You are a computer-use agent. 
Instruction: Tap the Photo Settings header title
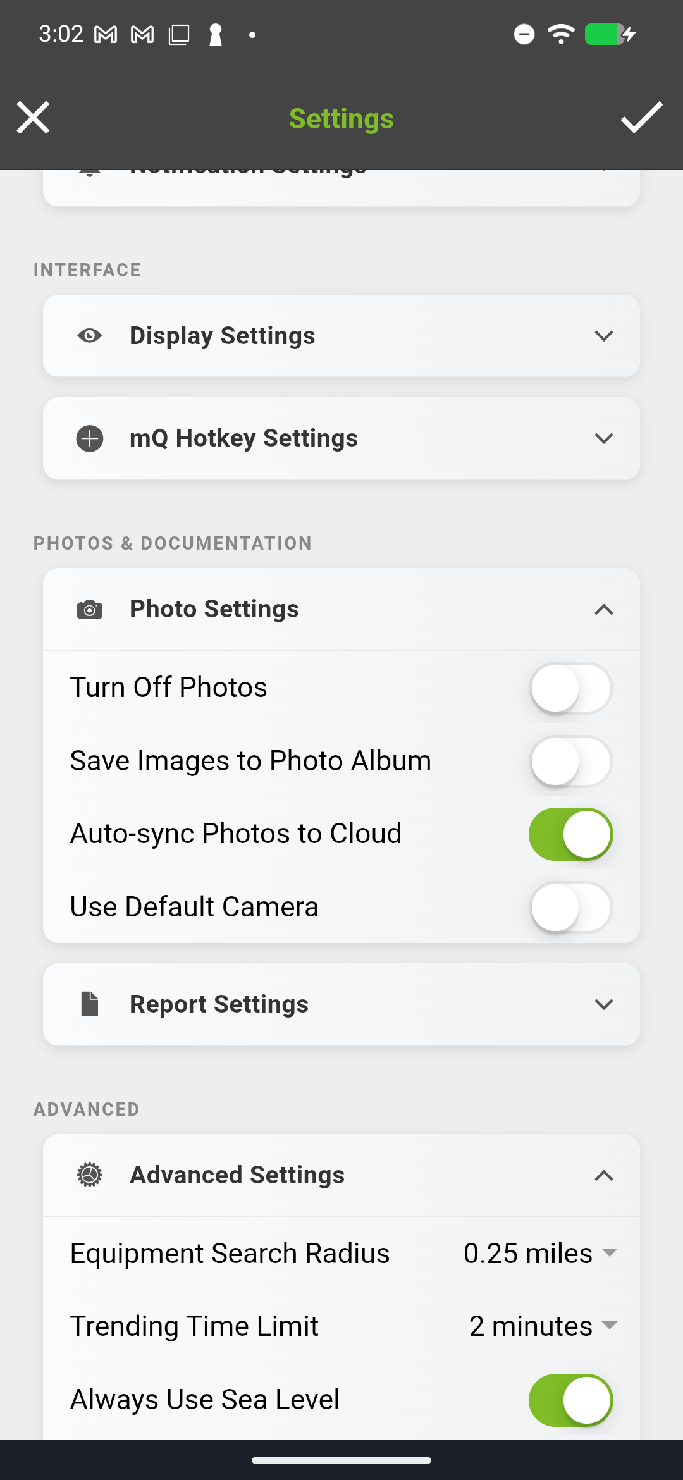(x=214, y=609)
